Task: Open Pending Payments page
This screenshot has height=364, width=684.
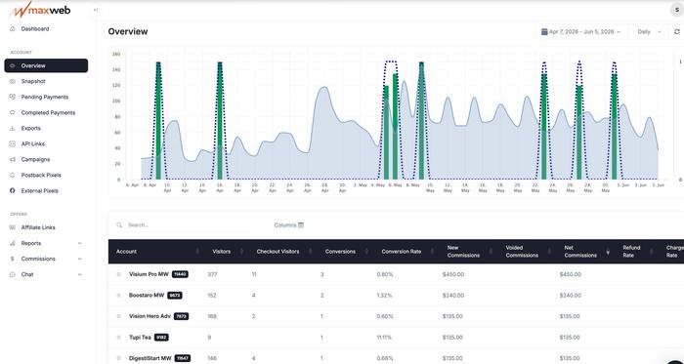Action: (46, 97)
